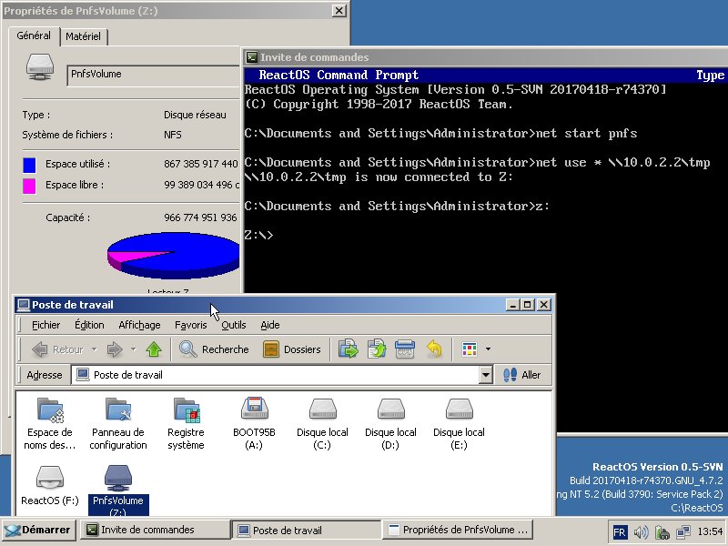
Task: Click the delete toolbar icon
Action: (405, 349)
